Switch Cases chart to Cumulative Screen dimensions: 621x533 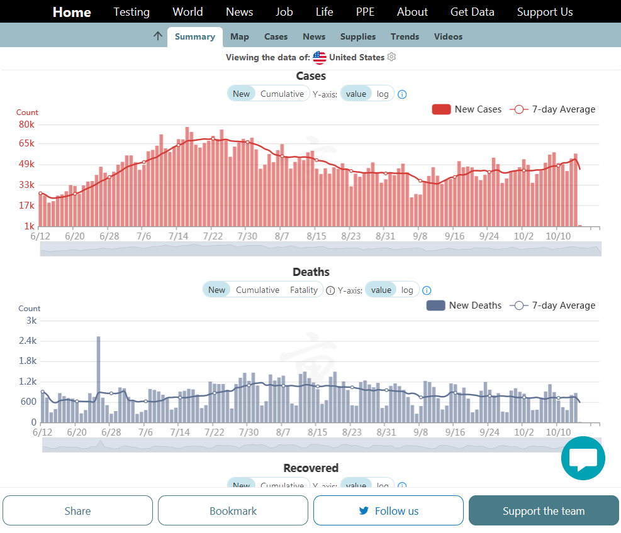point(282,94)
